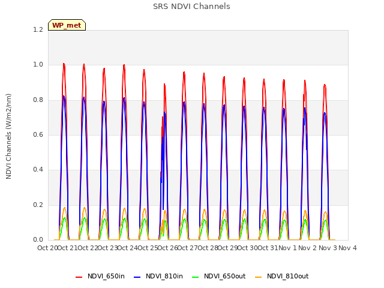Click the blue NDVI_810in legend swatch
384x288 pixels.
(x=137, y=277)
